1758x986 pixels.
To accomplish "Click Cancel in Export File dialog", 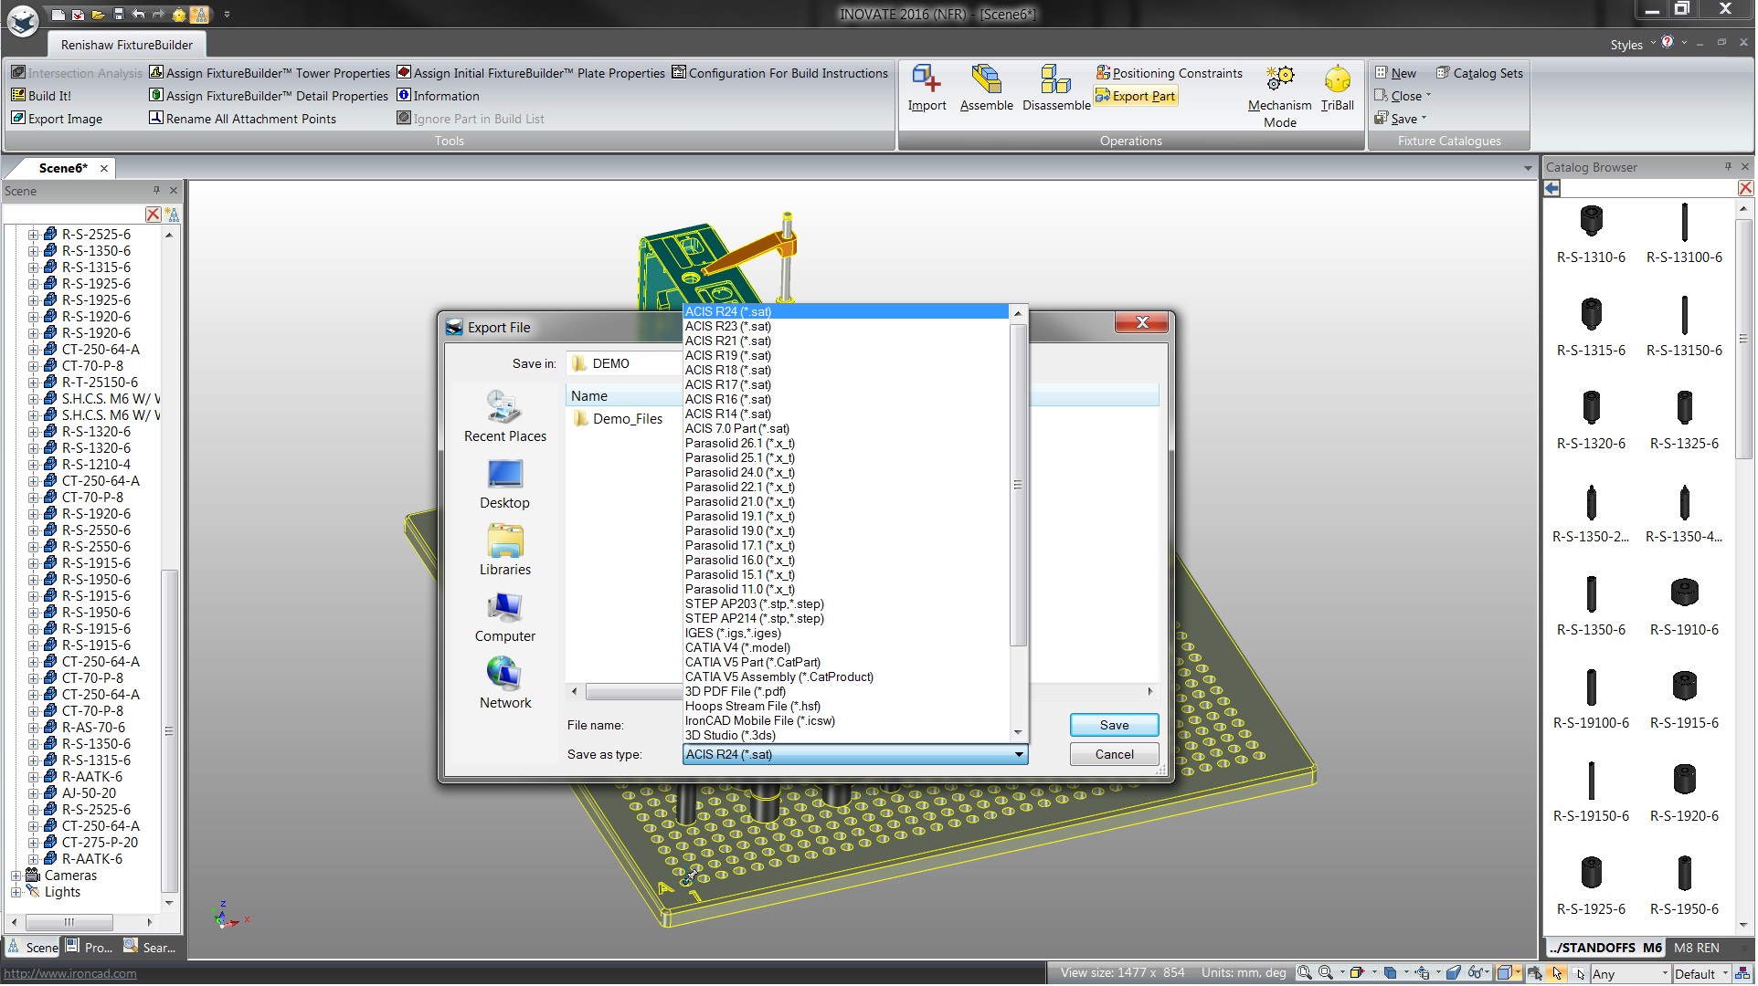I will [x=1114, y=755].
